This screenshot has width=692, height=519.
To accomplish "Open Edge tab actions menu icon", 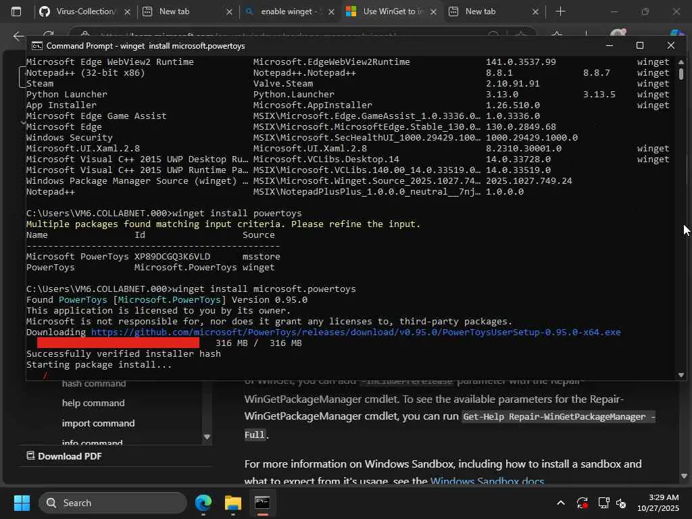I will tap(16, 11).
